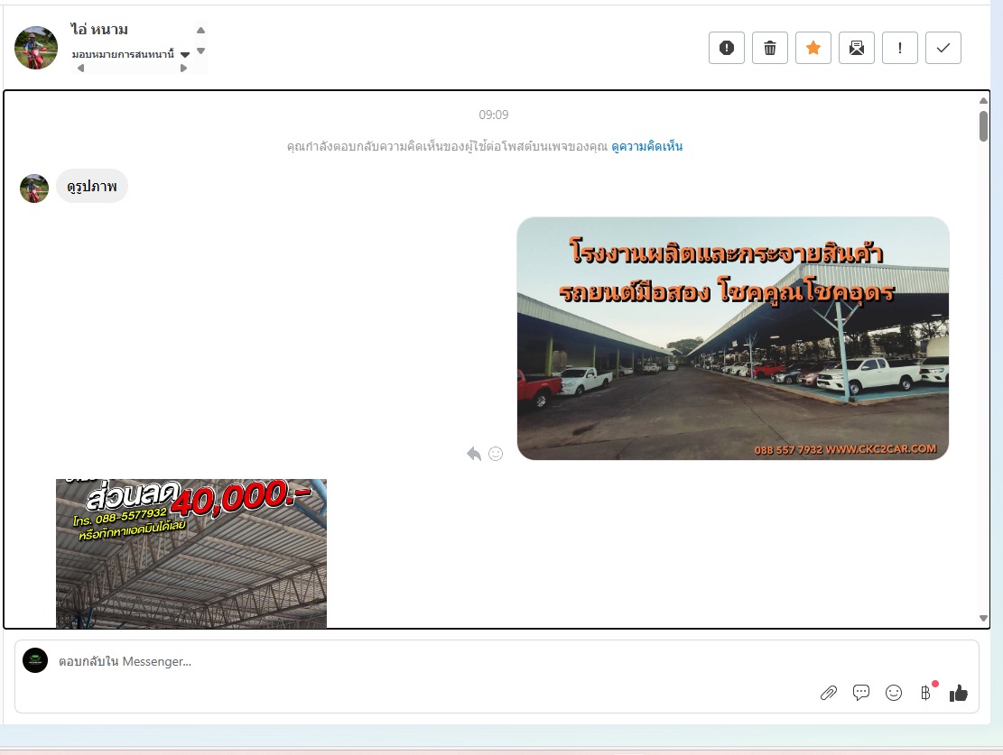
Task: Open saved replies speech bubble icon
Action: (x=861, y=693)
